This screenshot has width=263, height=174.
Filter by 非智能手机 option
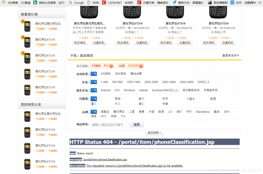(x=211, y=90)
